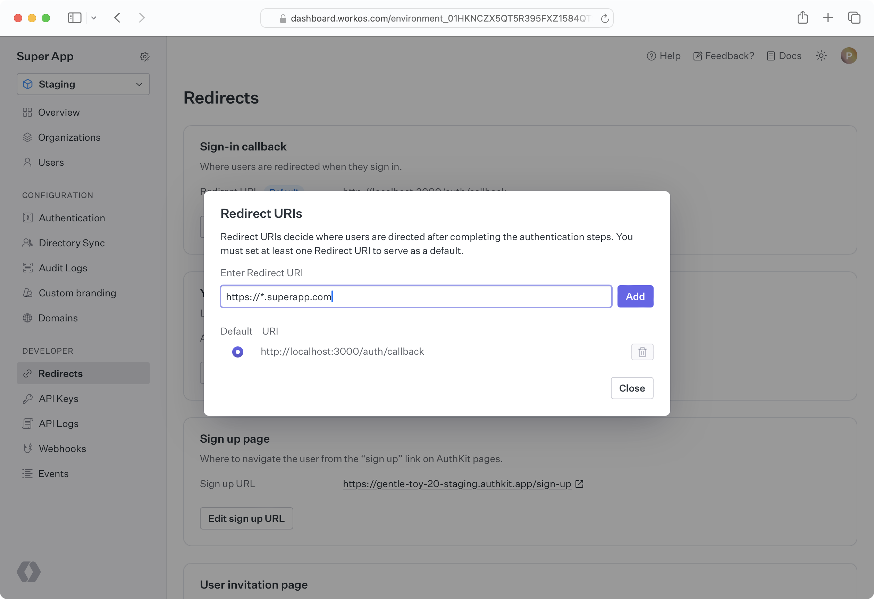Close the Redirect URIs dialog
This screenshot has height=599, width=874.
[x=632, y=388]
